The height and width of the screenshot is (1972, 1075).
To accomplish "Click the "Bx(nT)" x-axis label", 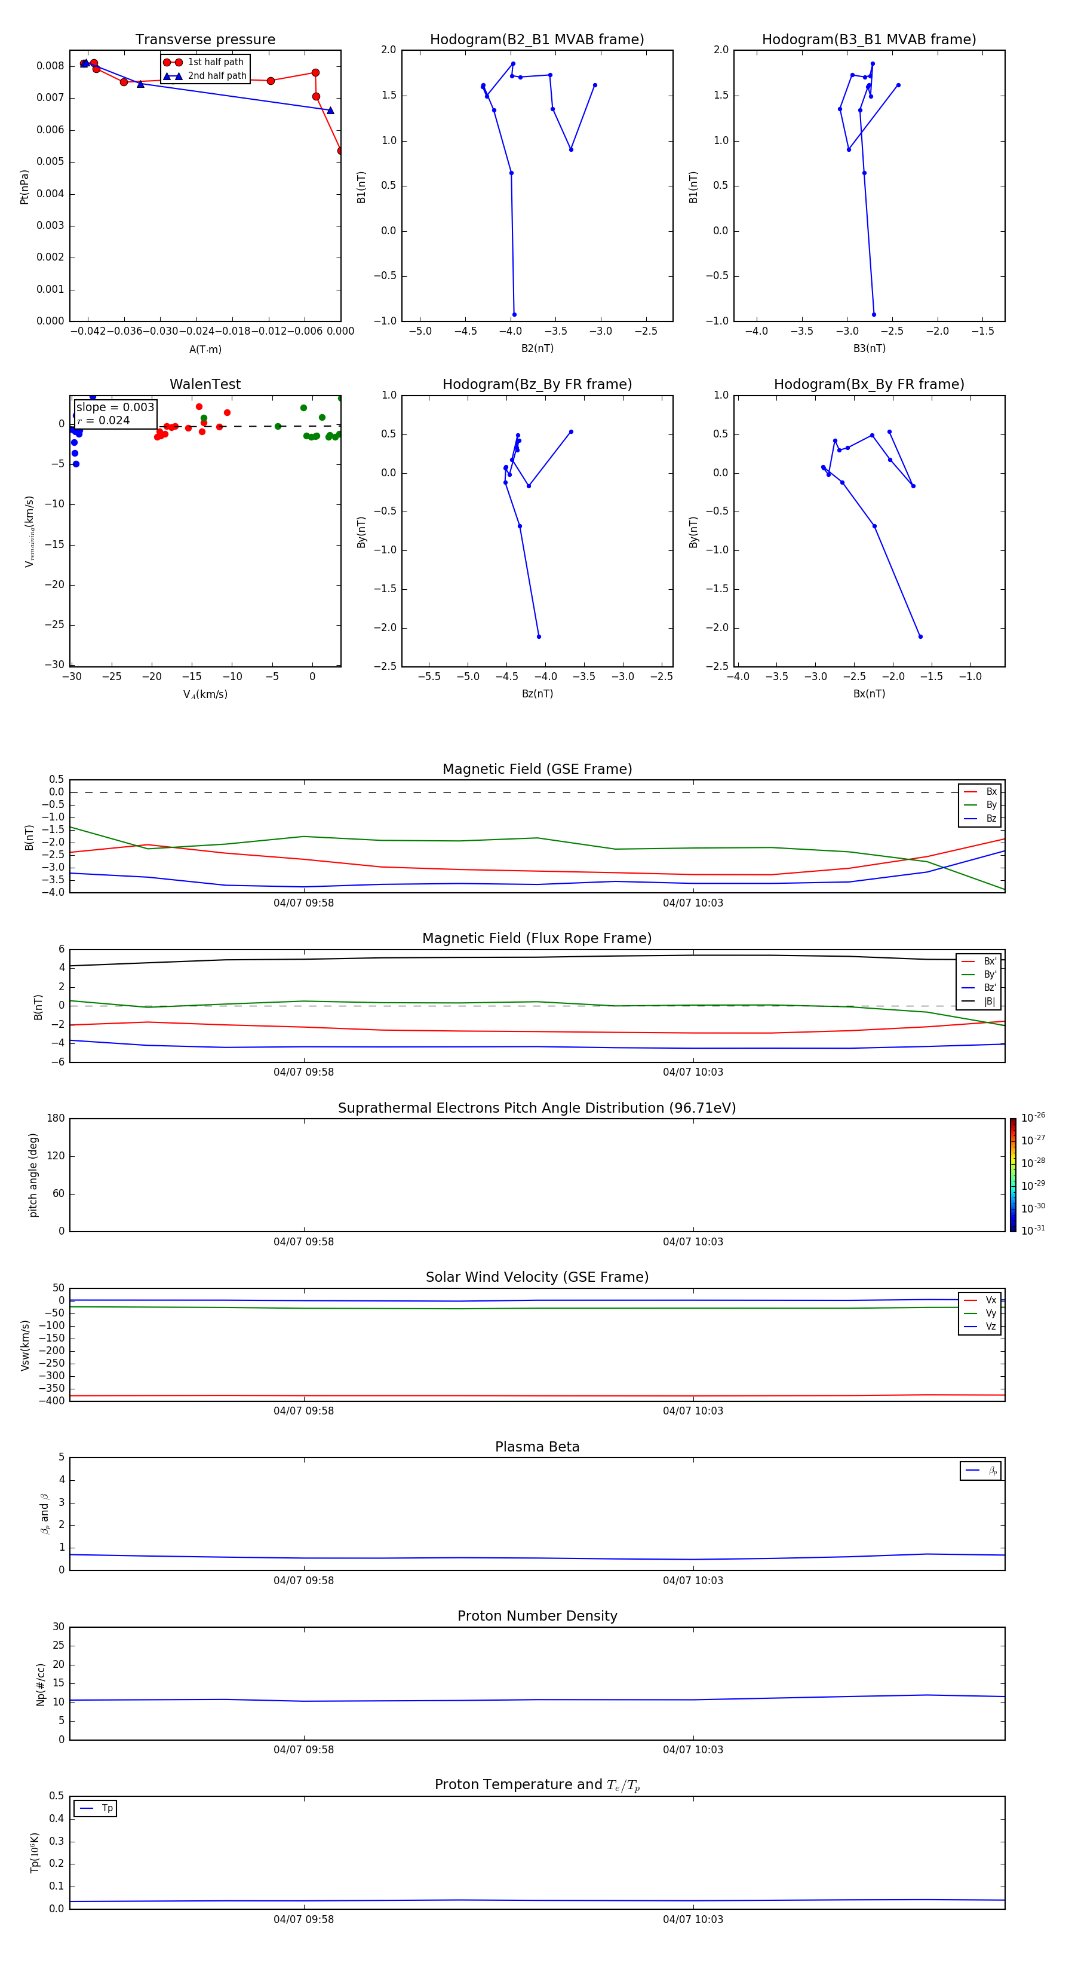I will 869,694.
